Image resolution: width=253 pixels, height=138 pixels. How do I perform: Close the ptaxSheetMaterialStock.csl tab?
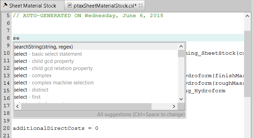140,5
